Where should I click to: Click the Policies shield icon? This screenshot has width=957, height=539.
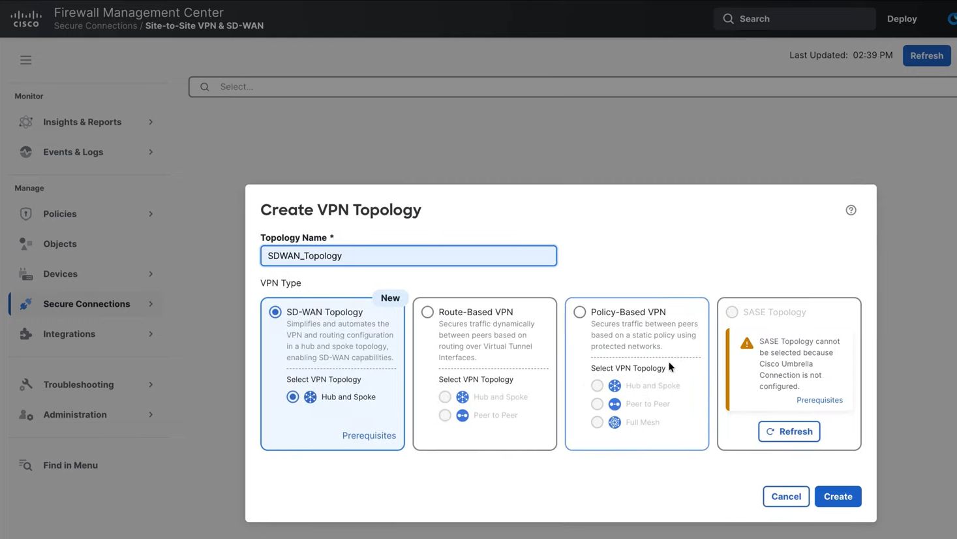26,214
